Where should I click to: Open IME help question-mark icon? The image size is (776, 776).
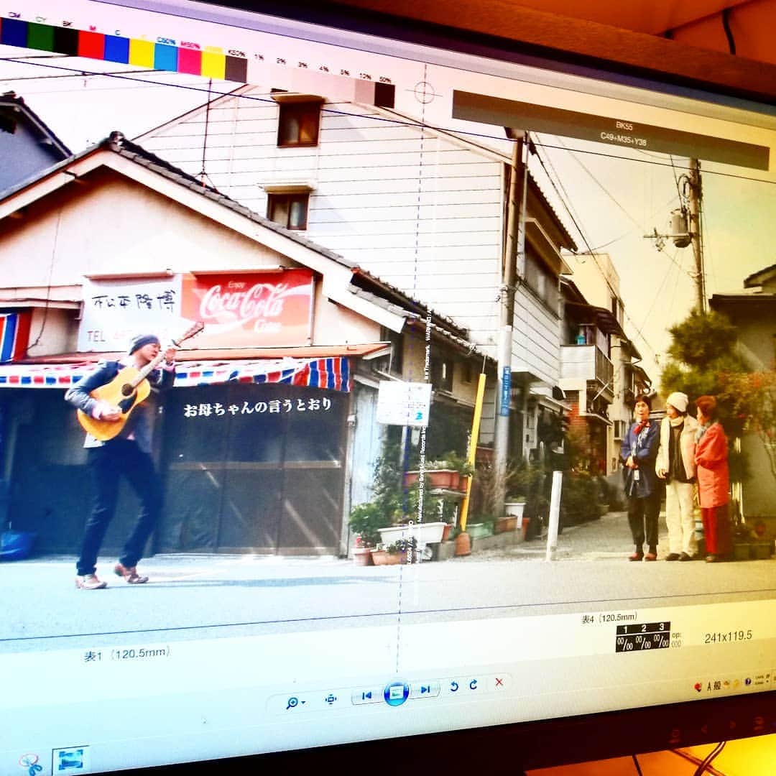point(748,681)
